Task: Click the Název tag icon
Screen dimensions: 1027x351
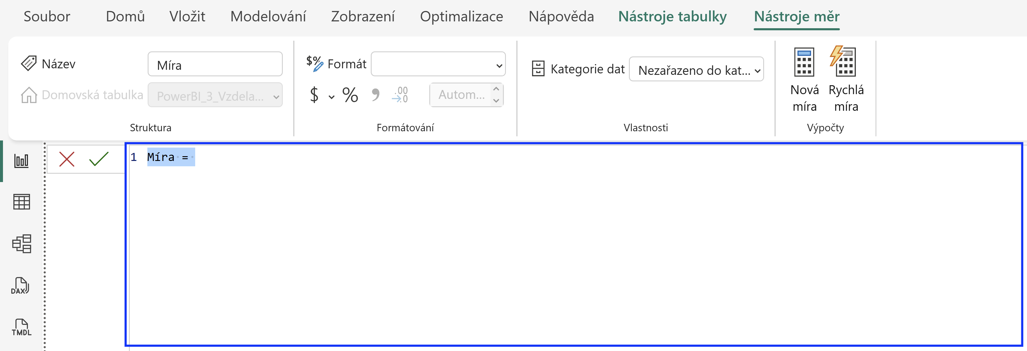Action: [29, 63]
